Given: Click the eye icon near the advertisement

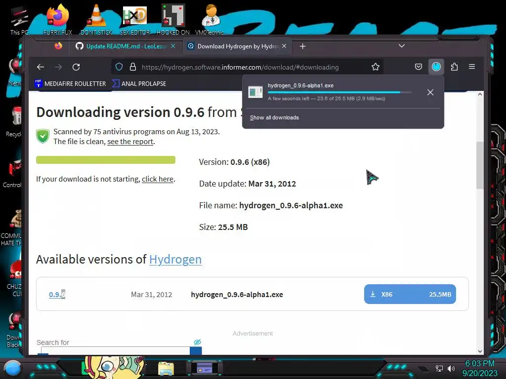Looking at the screenshot, I should [x=197, y=342].
